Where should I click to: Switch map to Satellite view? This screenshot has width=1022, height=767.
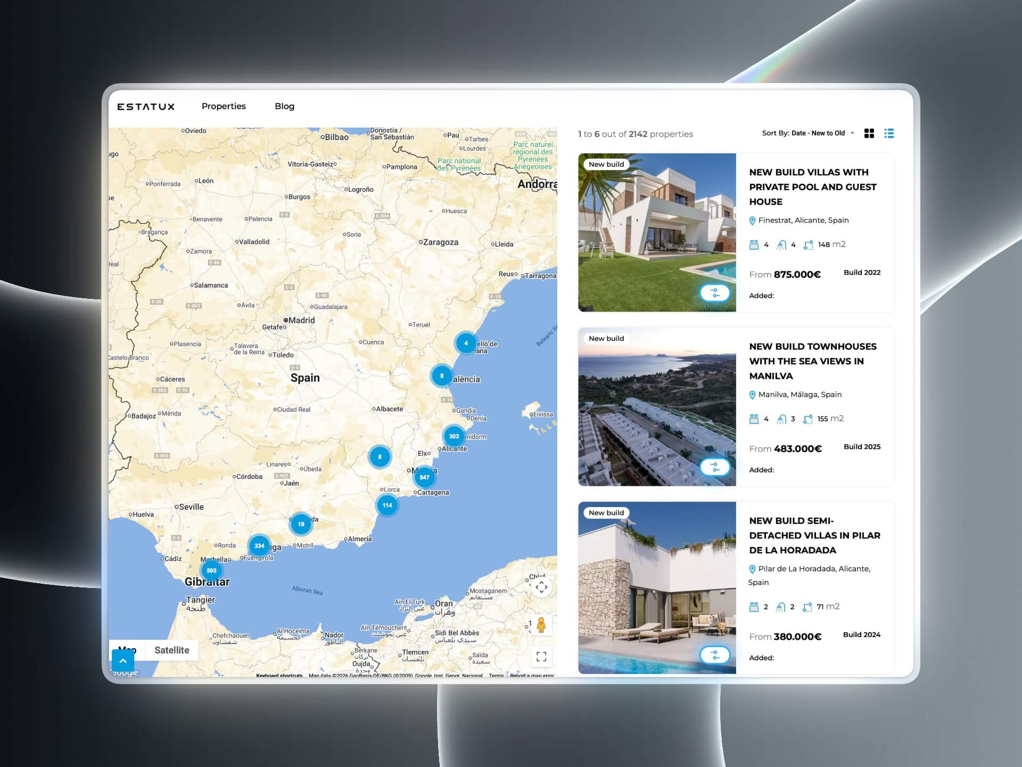click(171, 650)
